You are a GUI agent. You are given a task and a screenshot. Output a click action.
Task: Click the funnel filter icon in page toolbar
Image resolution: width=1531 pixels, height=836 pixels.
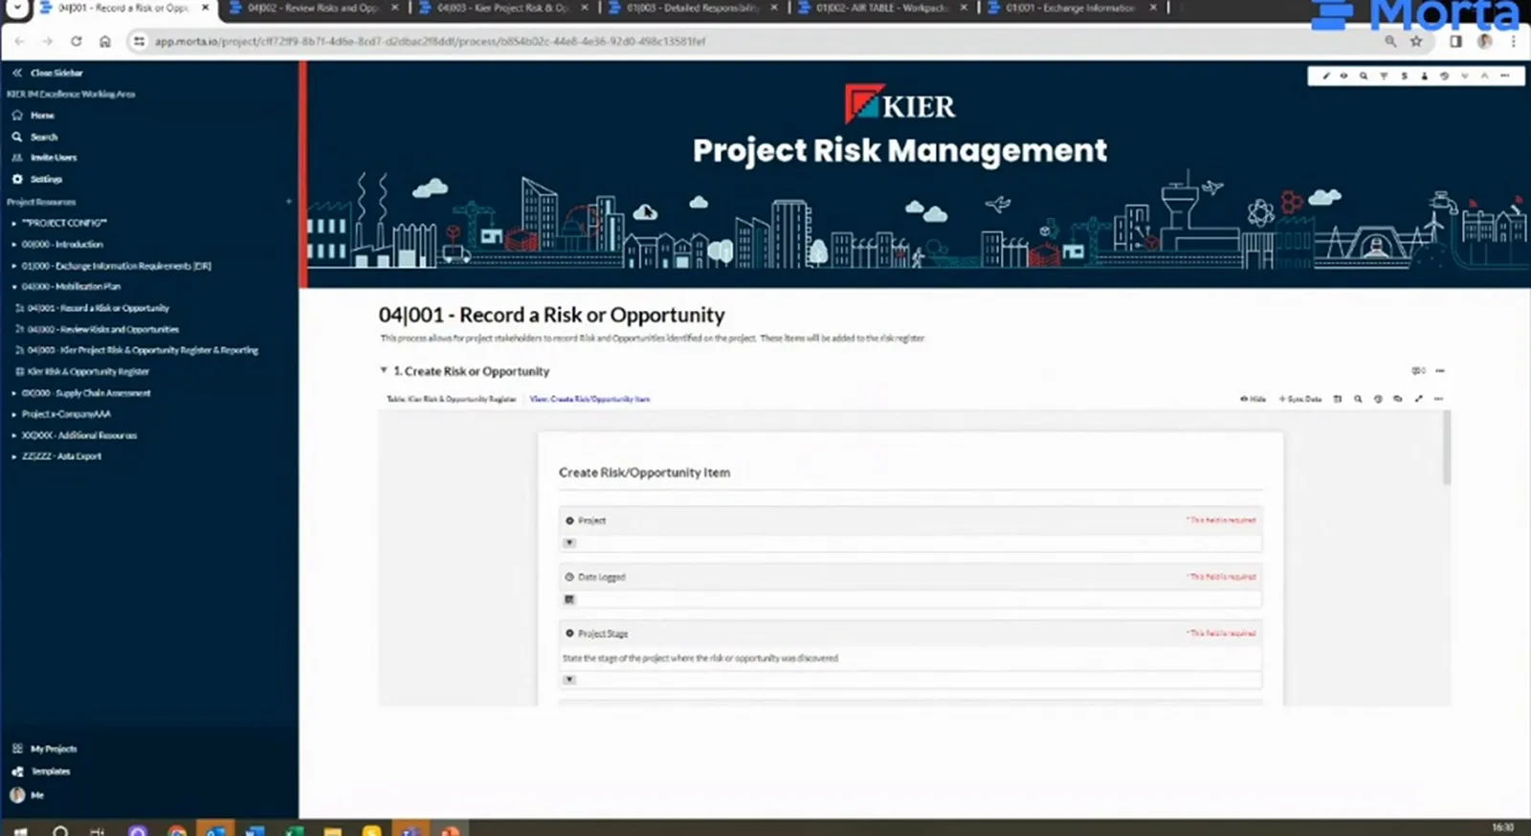(1384, 76)
